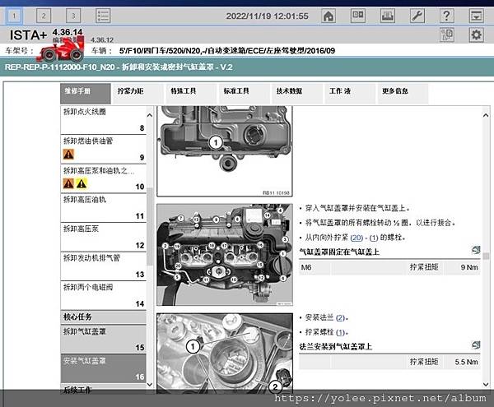Image resolution: width=494 pixels, height=407 pixels.
Task: Select session tab 2
Action: coord(44,16)
